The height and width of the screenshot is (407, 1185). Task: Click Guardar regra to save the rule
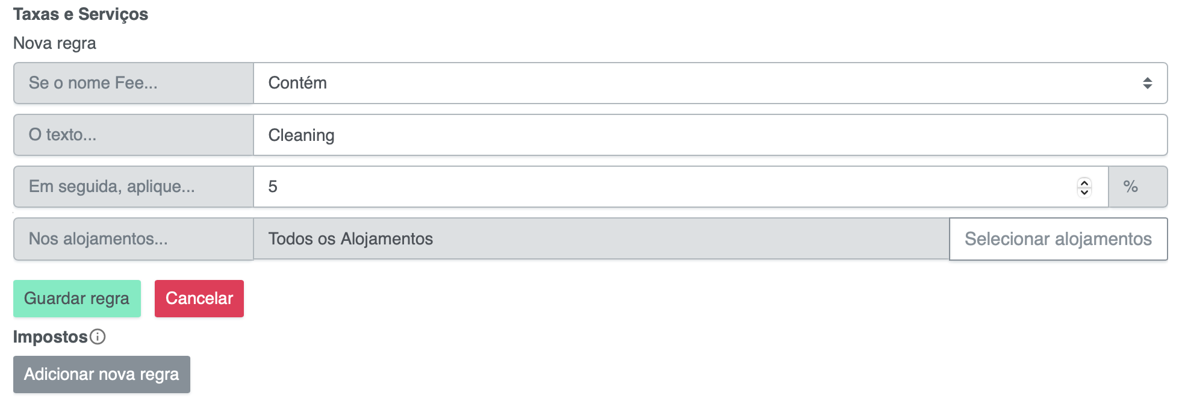(76, 298)
